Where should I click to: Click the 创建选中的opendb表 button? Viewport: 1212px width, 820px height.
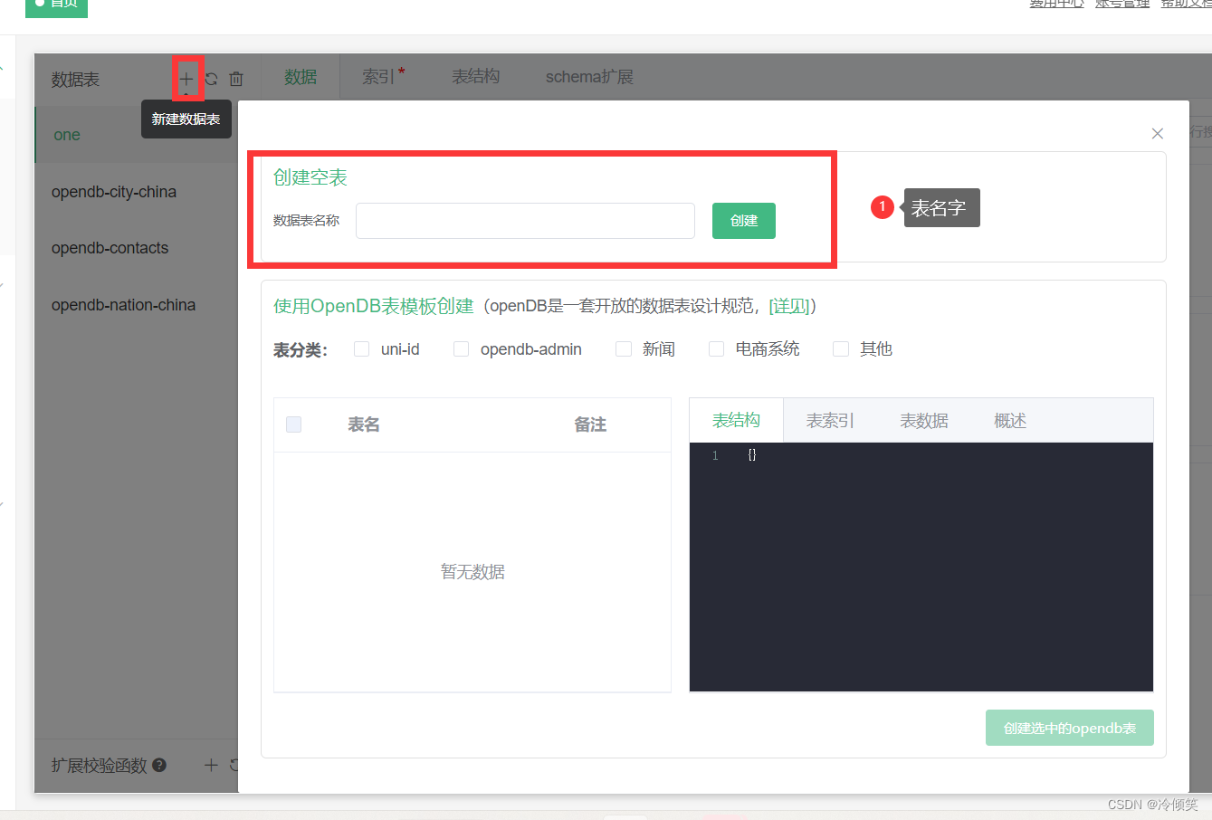[x=1070, y=728]
